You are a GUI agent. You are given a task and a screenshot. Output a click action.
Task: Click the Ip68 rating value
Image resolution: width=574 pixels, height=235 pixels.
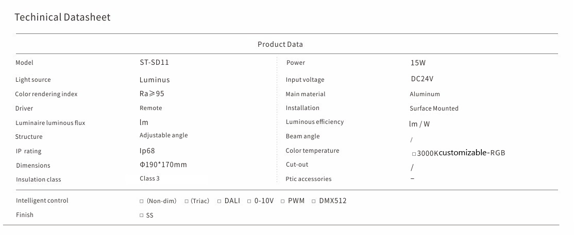click(147, 151)
